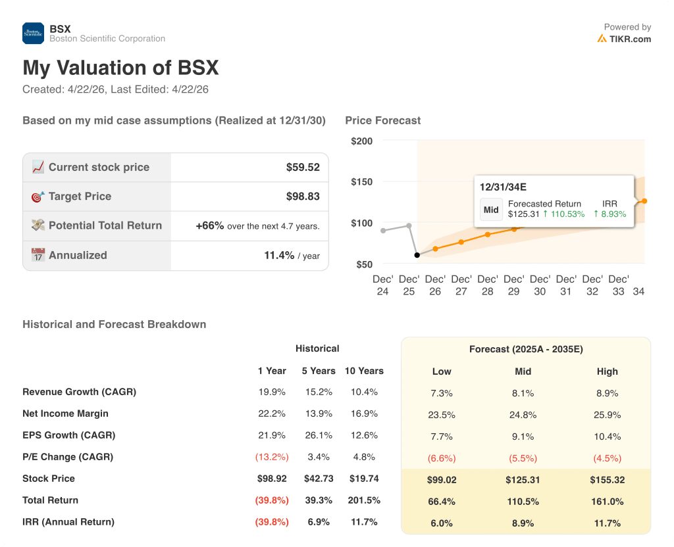This screenshot has height=547, width=674.
Task: Click the 19.9% one-year revenue growth cell
Action: (272, 392)
